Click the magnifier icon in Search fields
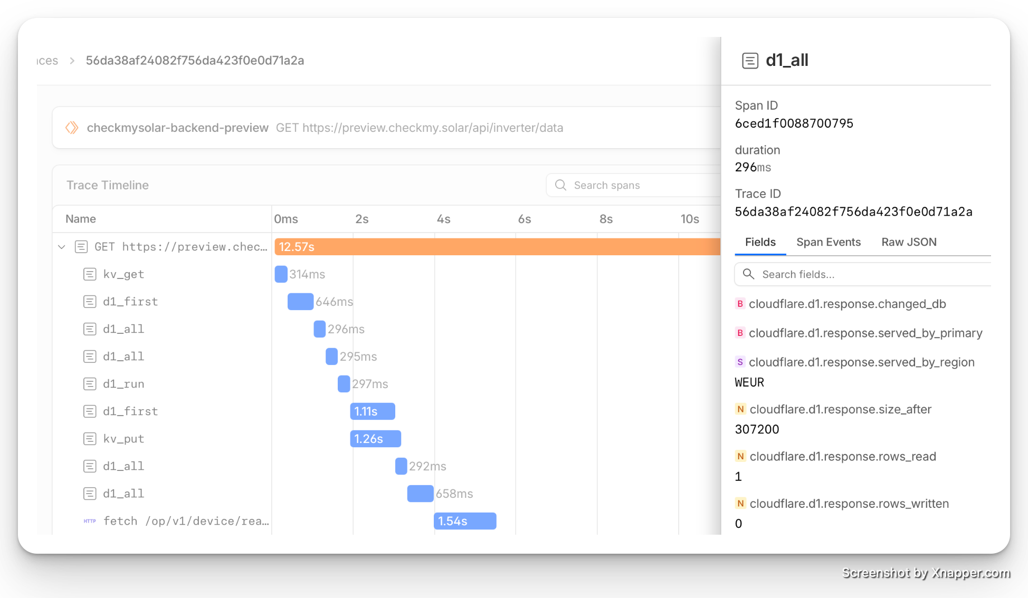 coord(748,274)
